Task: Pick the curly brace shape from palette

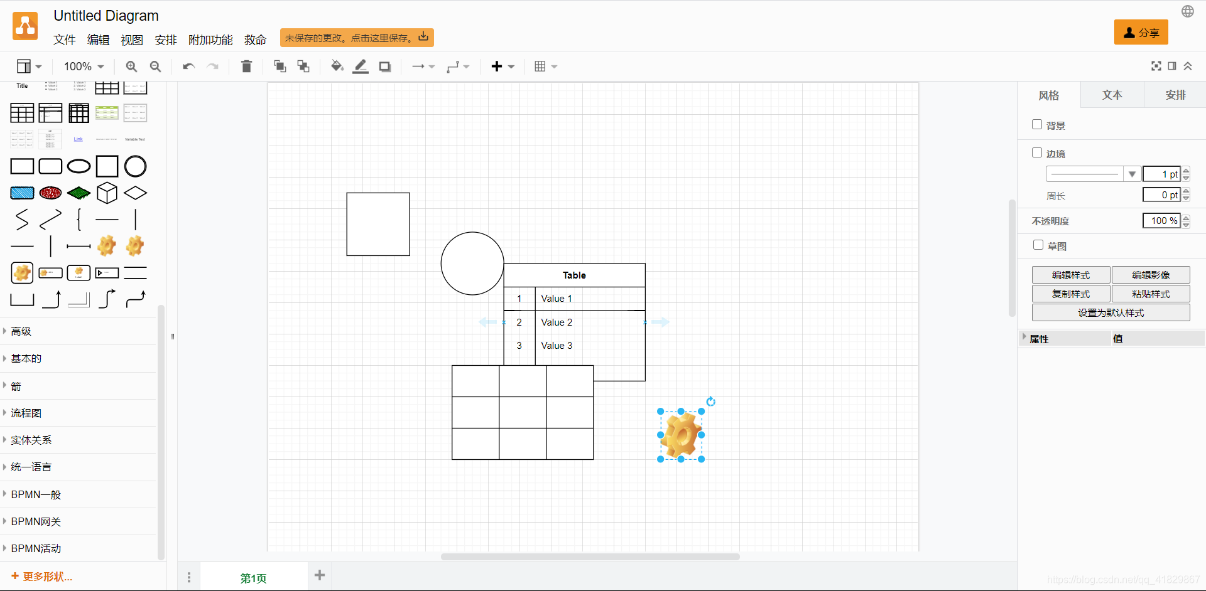Action: 79,220
